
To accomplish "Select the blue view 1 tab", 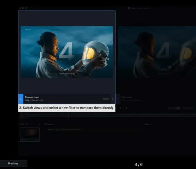I will tap(21, 99).
